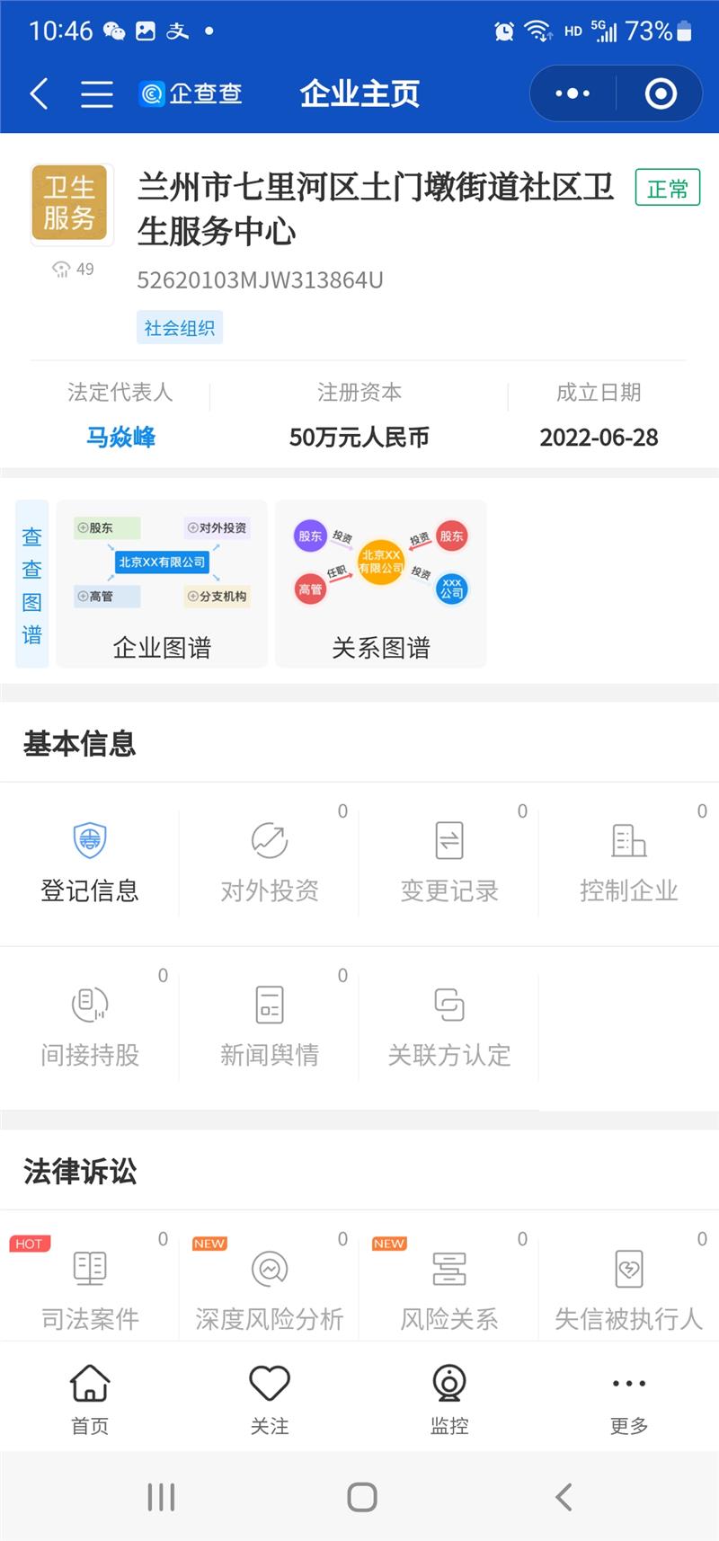Open 对外投资 investments section

270,861
